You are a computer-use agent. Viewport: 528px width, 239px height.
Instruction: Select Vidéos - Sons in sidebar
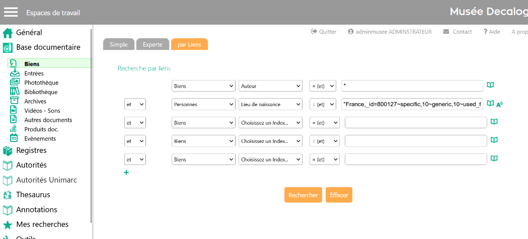[42, 111]
